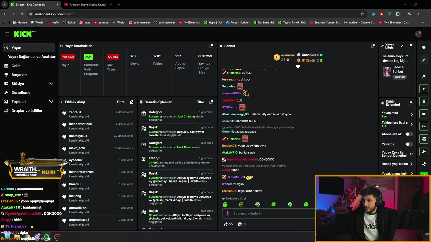Open the Yayıncı Paneli | Kick bookmark
431x242 pixels.
click(292, 23)
